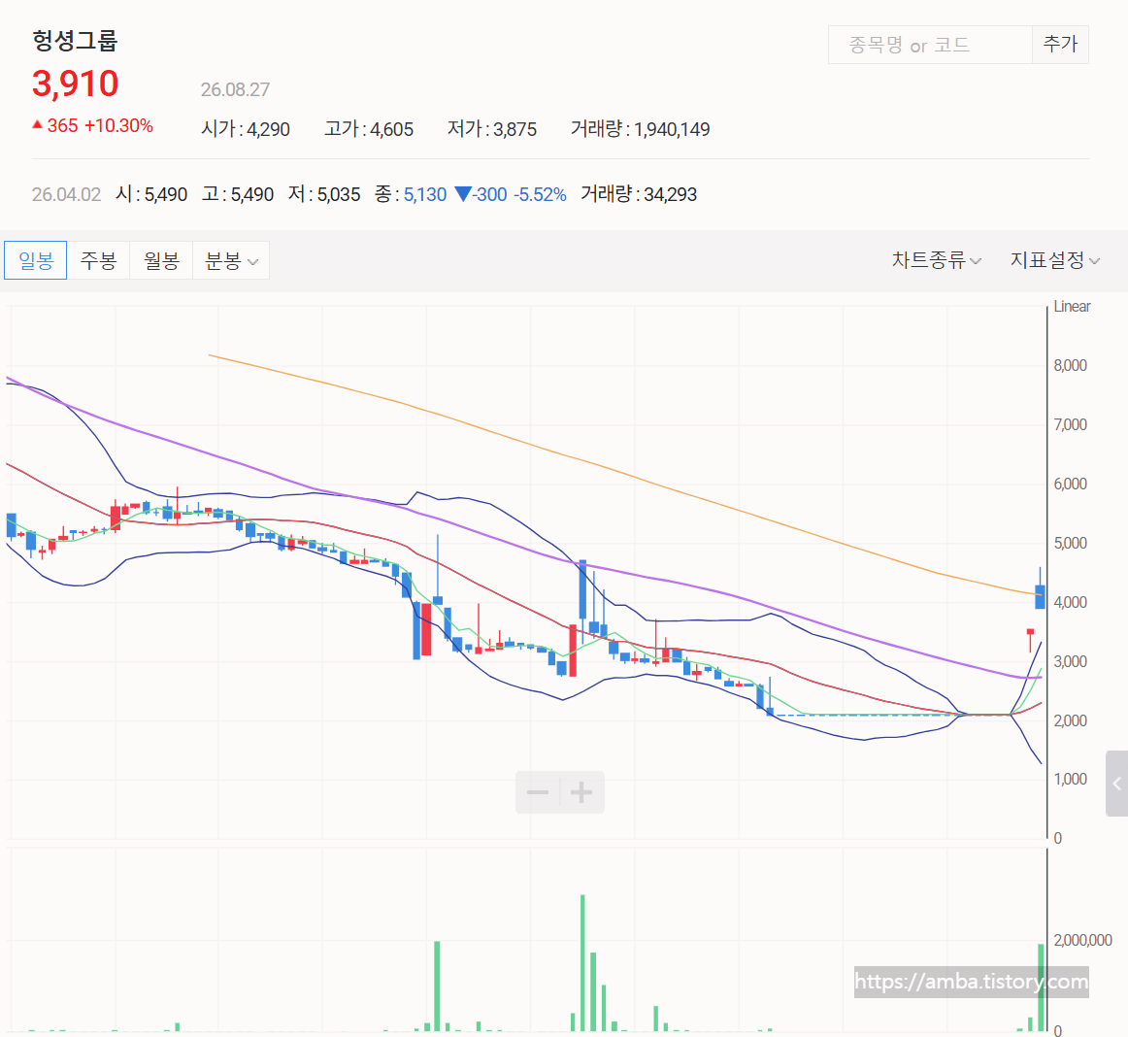Screen dimensions: 1128x1037
Task: Select the 일봉 daily chart tab
Action: (x=35, y=260)
